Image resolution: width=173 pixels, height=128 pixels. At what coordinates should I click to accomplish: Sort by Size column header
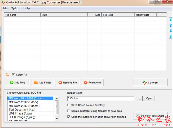(94, 15)
